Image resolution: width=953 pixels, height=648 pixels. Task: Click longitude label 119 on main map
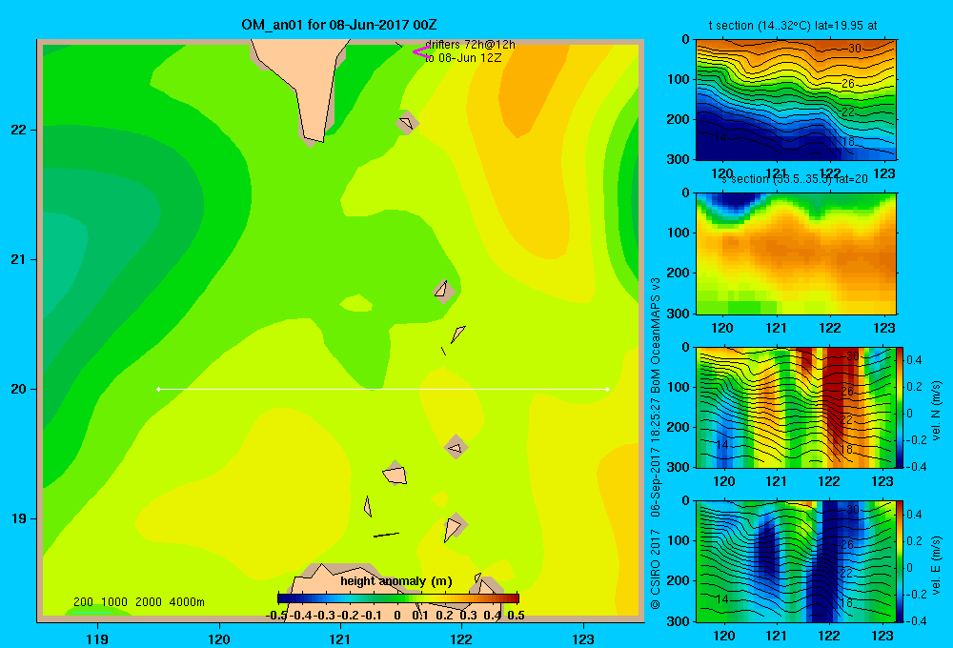pos(97,638)
